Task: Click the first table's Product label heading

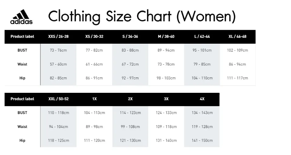Action: click(x=22, y=37)
